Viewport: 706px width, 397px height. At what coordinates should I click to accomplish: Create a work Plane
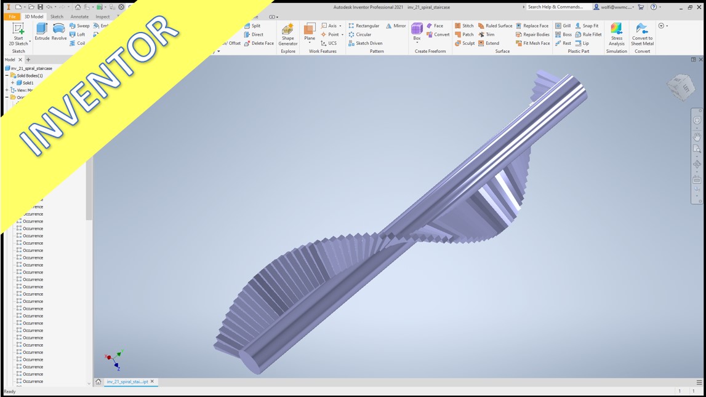(x=310, y=31)
